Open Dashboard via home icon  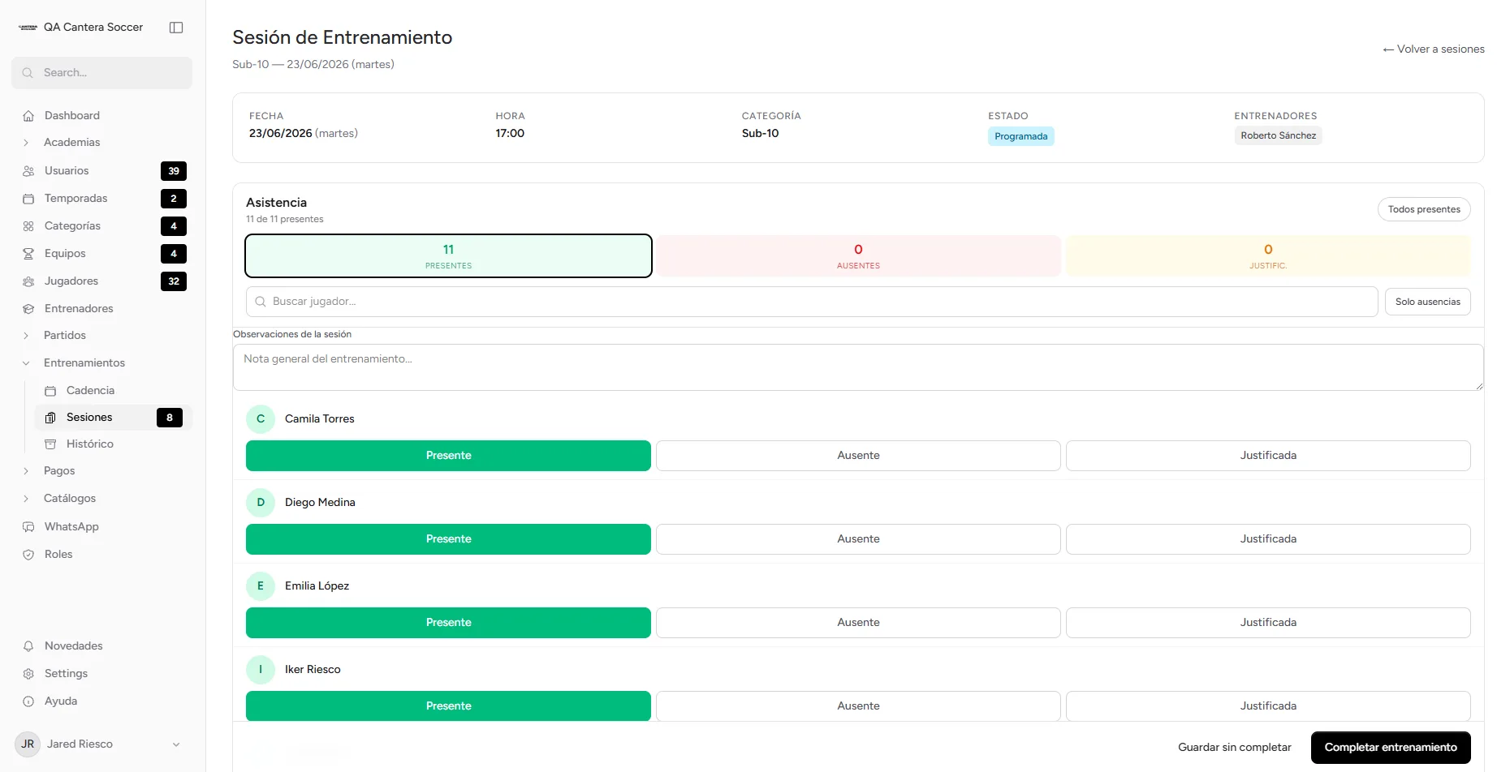coord(28,116)
